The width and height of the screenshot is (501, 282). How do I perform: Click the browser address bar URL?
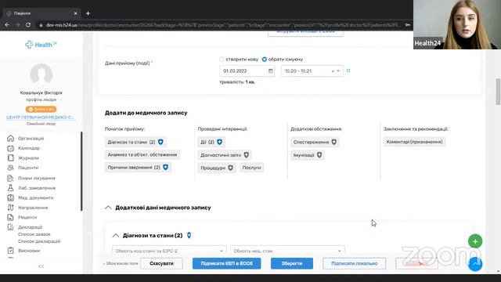[x=223, y=24]
